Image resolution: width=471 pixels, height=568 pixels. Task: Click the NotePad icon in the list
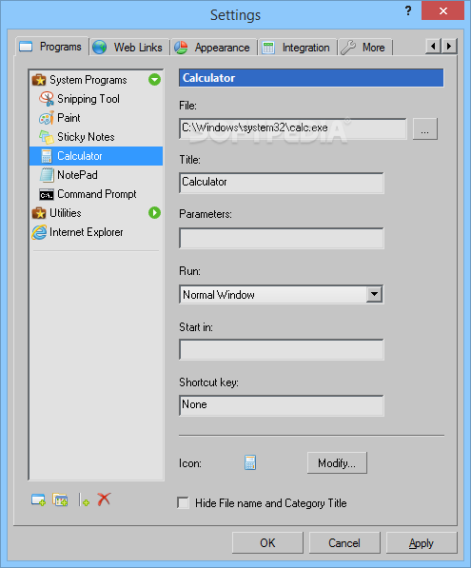coord(47,175)
